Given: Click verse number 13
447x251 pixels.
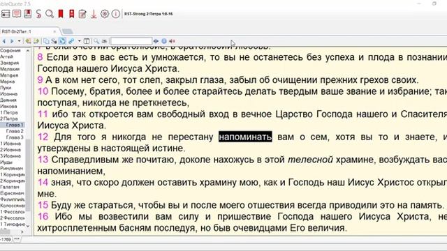Looking at the screenshot, I should [x=43, y=160].
